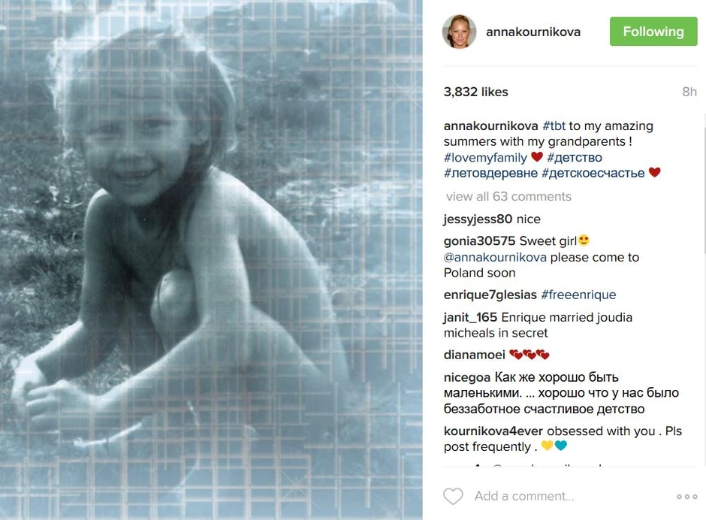Image resolution: width=706 pixels, height=520 pixels.
Task: Open kournikova4ever's profile
Action: tap(493, 431)
